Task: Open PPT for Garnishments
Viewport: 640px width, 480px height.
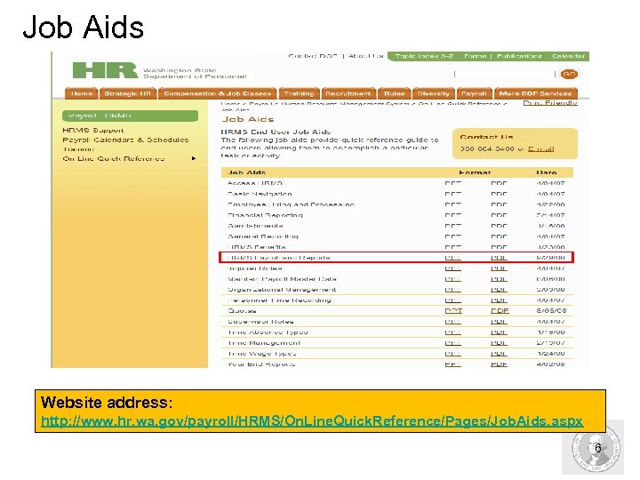Action: click(452, 226)
